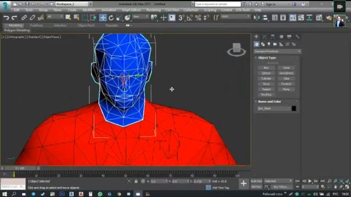The height and width of the screenshot is (197, 351).
Task: Open the Schematic View icon
Action: tap(309, 18)
